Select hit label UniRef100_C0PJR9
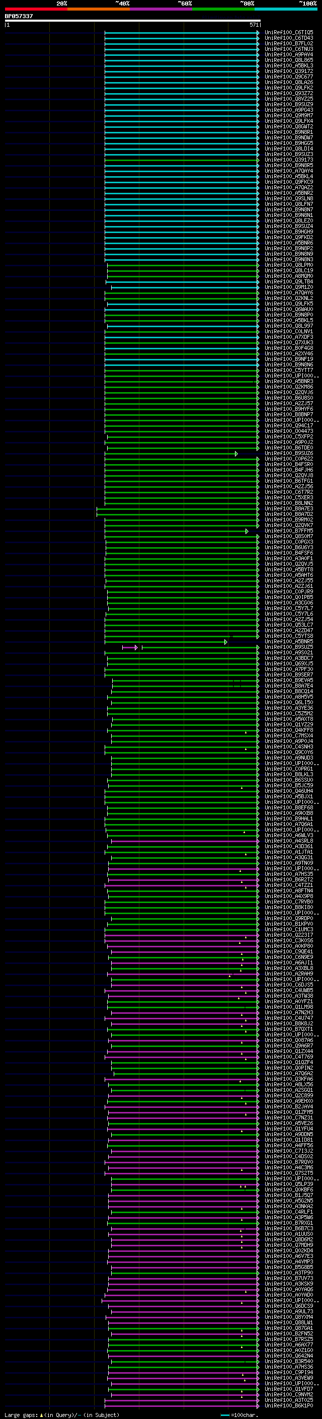Screen dimensions: 322x1419 (289, 591)
